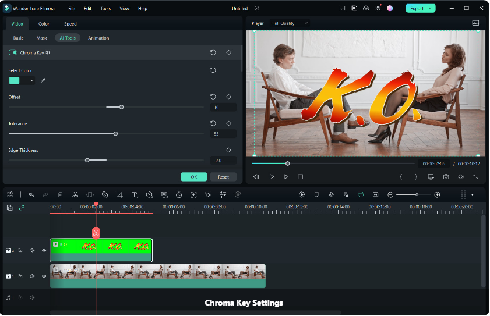The width and height of the screenshot is (490, 316).
Task: Pick color with the eyedropper tool
Action: pos(43,80)
